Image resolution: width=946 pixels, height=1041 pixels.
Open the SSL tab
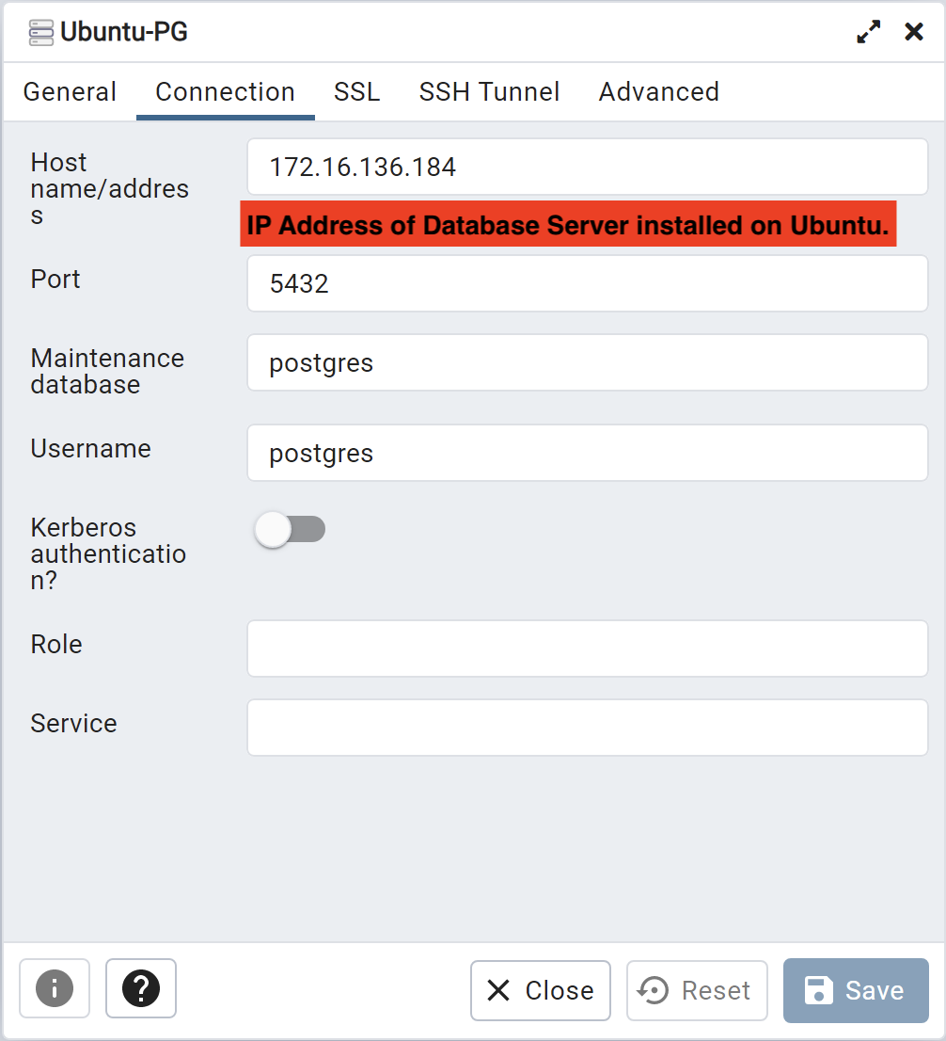click(357, 91)
